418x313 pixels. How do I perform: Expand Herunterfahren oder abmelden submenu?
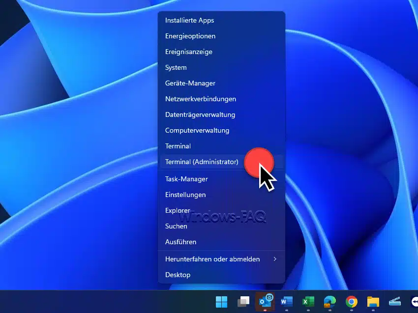point(221,259)
